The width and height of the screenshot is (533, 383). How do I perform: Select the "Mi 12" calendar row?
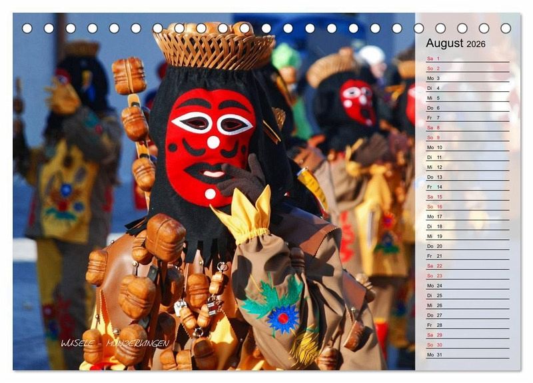pos(468,167)
